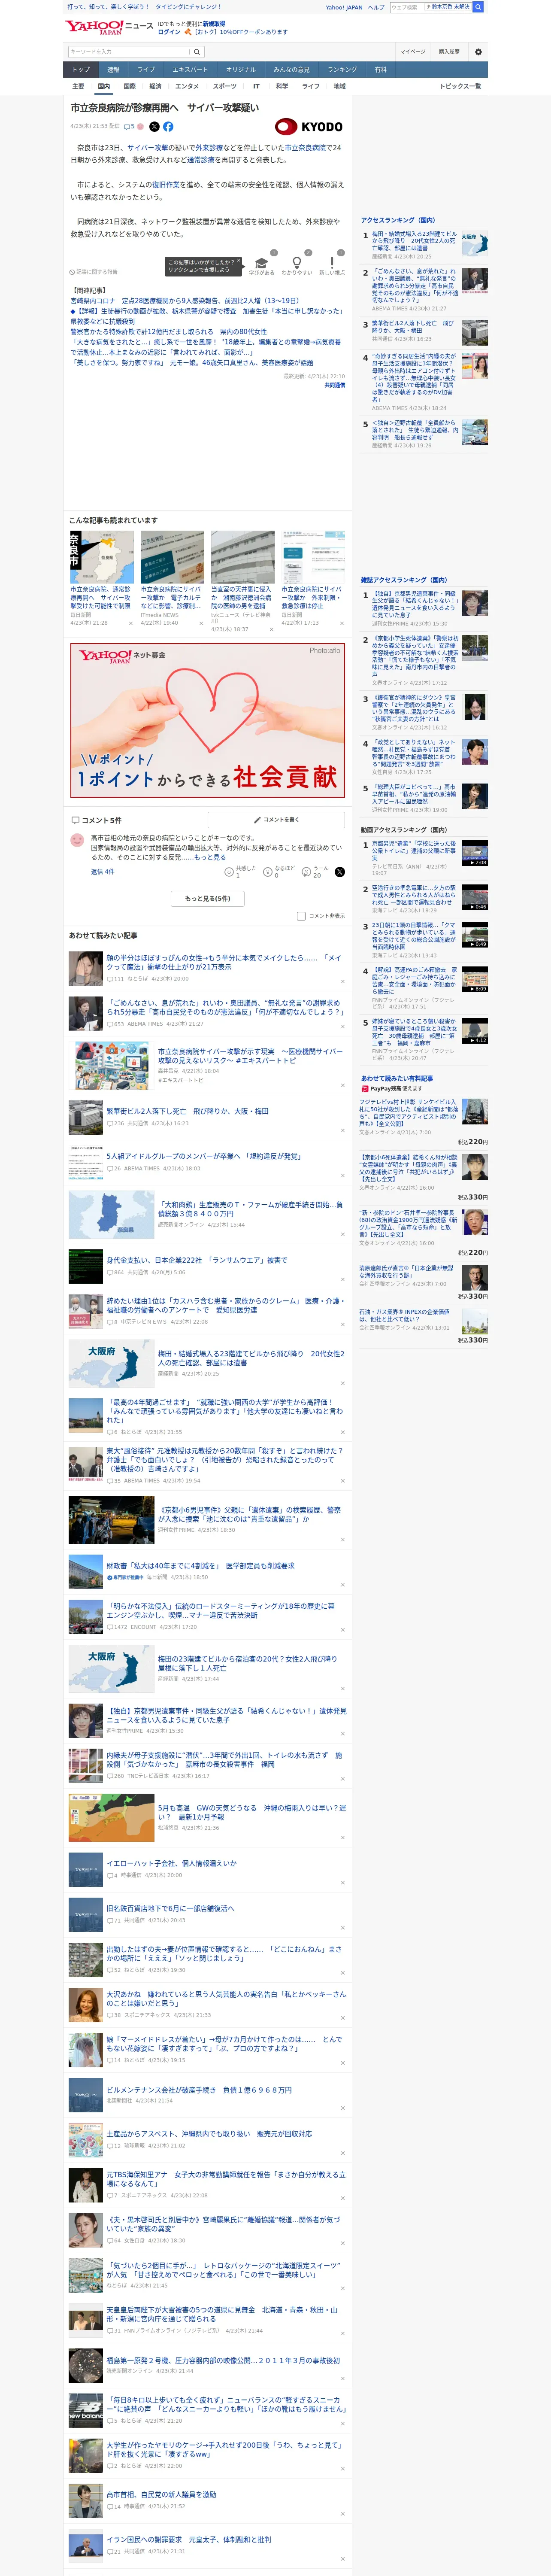This screenshot has height=2576, width=551.
Task: Open the 購入履歴 link
Action: [x=449, y=52]
